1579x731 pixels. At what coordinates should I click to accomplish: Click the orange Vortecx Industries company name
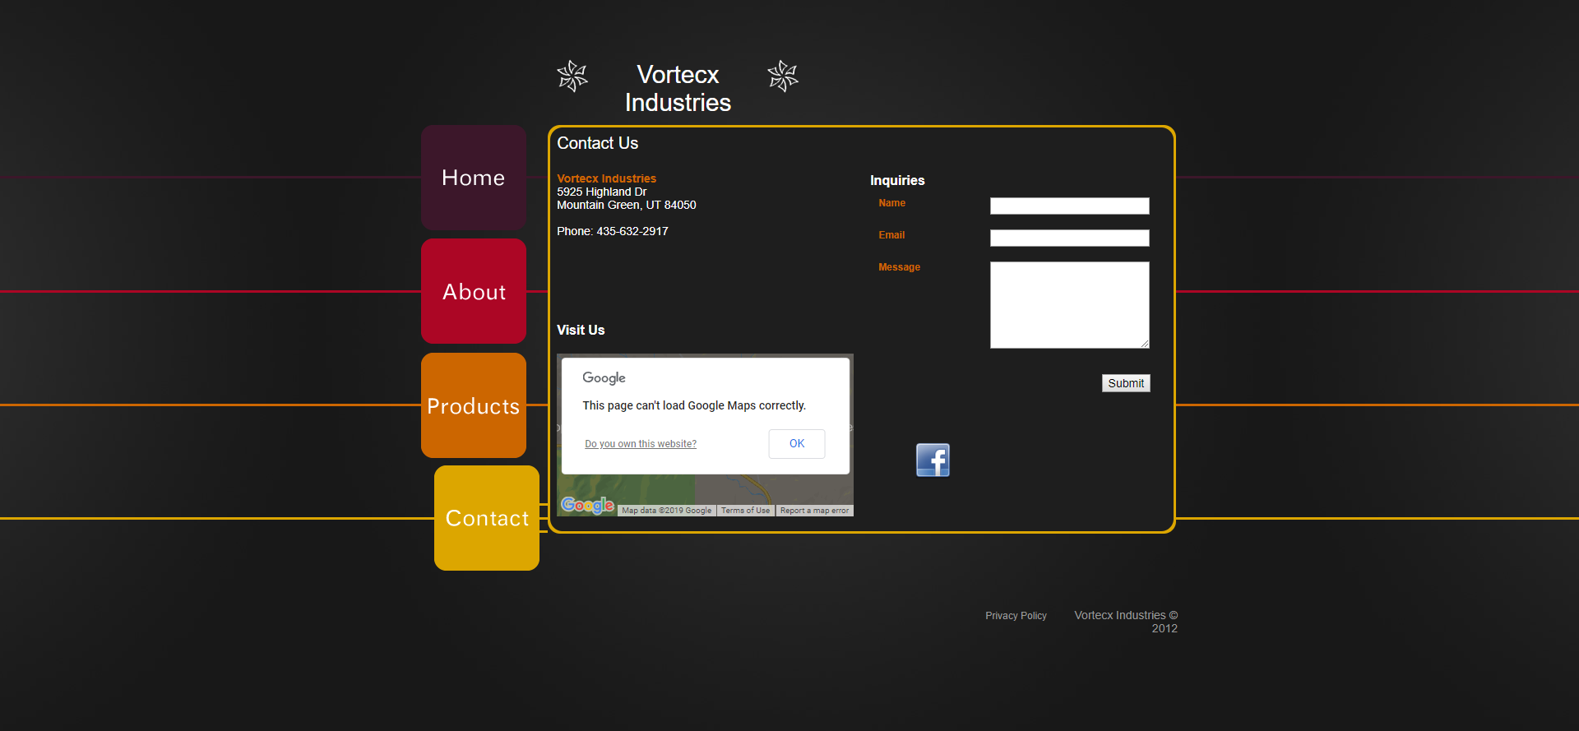pos(606,178)
